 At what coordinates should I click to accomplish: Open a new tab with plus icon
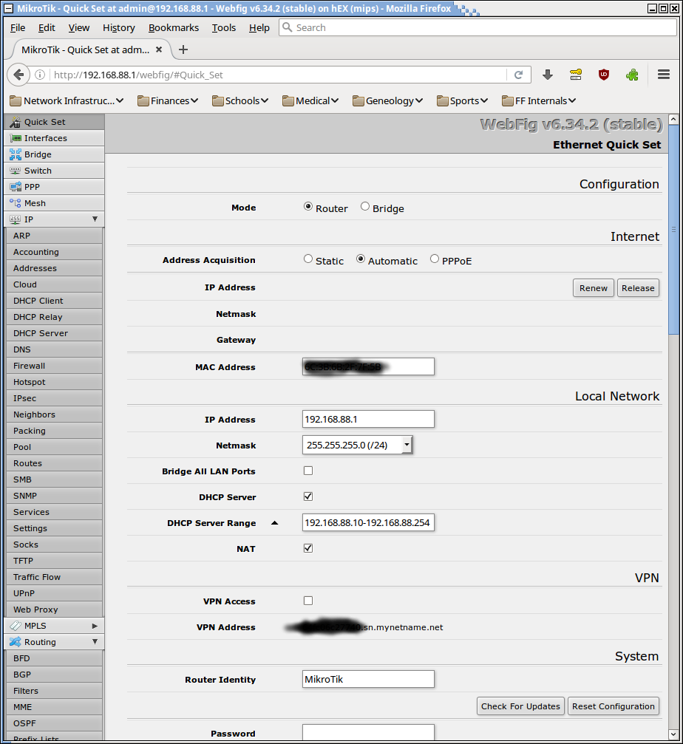[x=183, y=50]
